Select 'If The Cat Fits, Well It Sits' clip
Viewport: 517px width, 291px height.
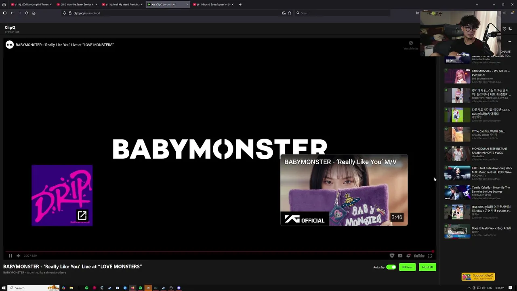click(478, 134)
